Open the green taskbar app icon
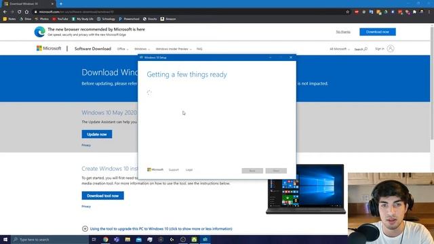This screenshot has height=244, width=434. tap(194, 239)
